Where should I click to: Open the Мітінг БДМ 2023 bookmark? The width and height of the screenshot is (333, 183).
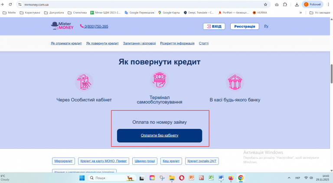105,13
